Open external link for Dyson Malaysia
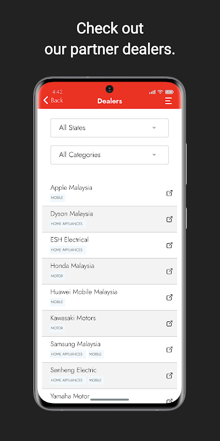The height and width of the screenshot is (441, 220). point(169,219)
